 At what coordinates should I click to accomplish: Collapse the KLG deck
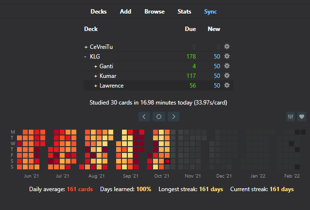pos(86,57)
